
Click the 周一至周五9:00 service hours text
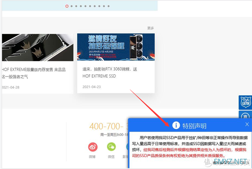click(x=114, y=135)
